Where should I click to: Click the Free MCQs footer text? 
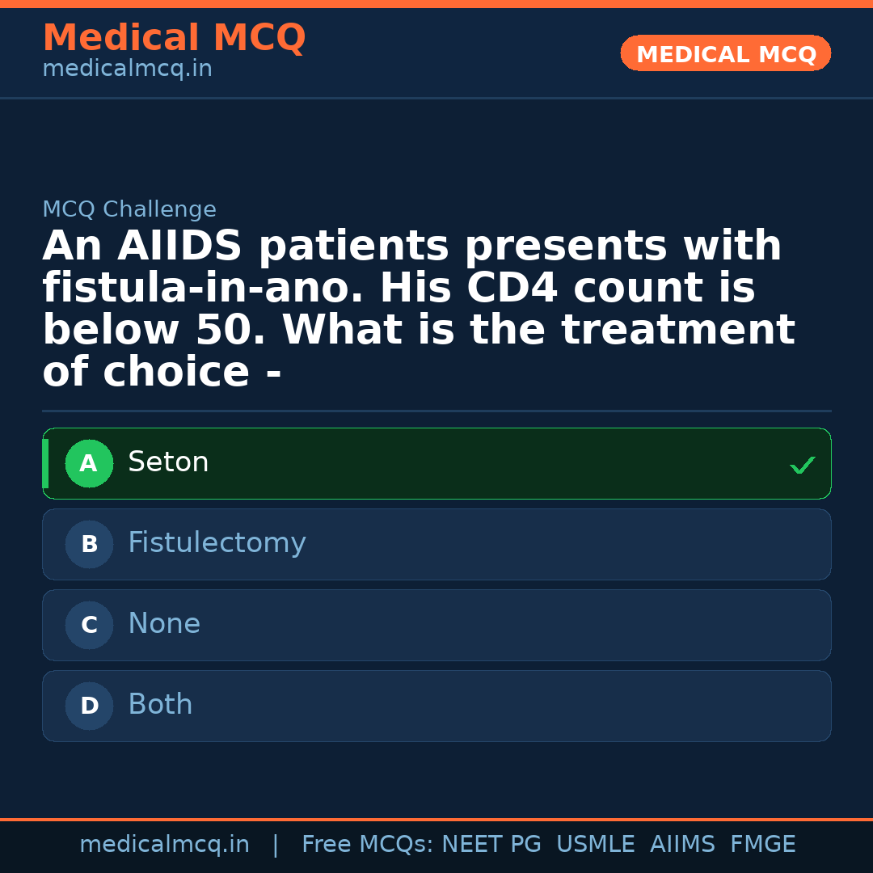[367, 845]
